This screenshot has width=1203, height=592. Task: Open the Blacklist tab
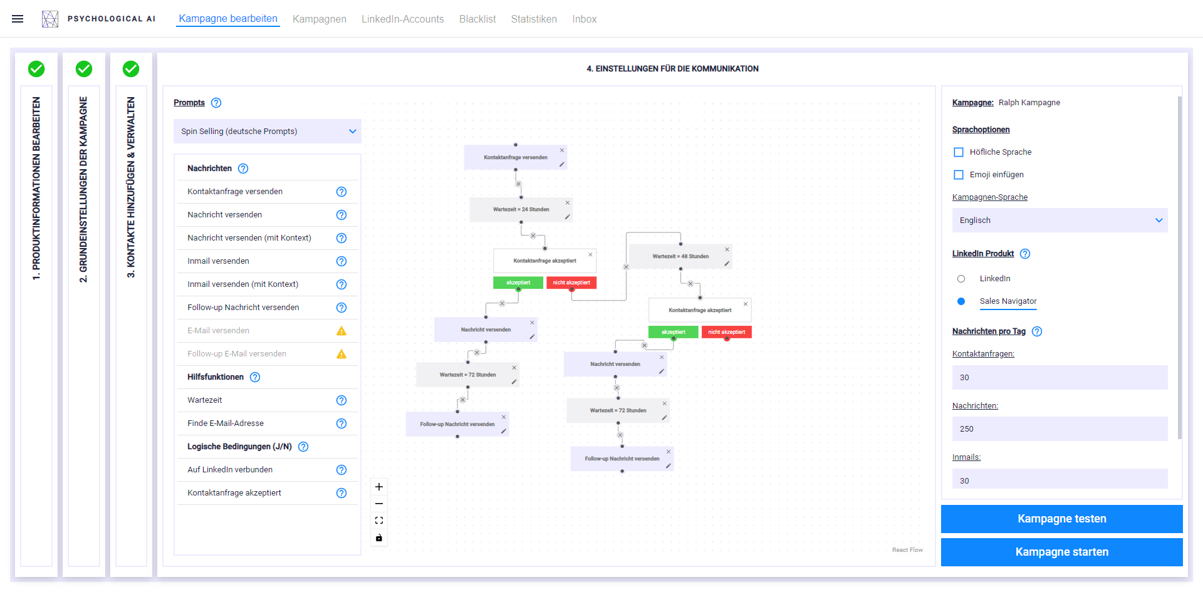click(x=477, y=19)
